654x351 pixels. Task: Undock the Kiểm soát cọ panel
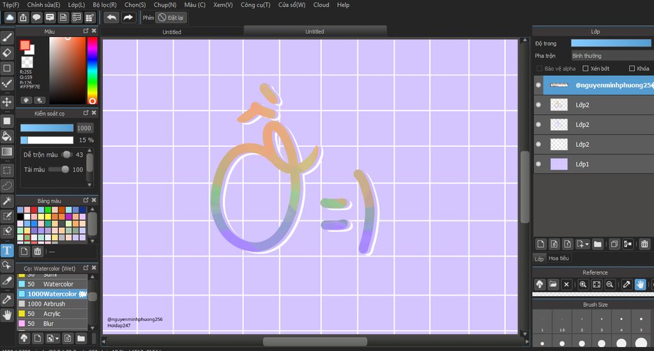coord(86,113)
